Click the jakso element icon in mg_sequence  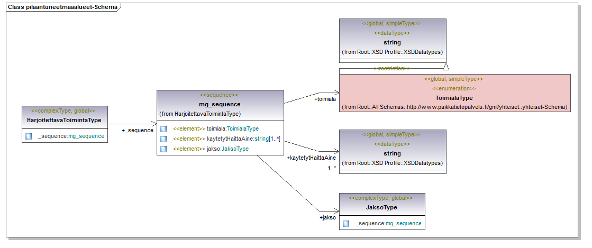(x=164, y=149)
